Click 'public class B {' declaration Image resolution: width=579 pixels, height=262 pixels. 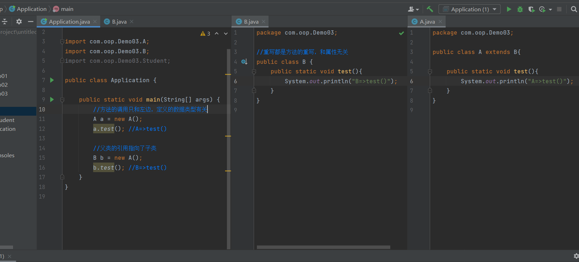pyautogui.click(x=284, y=62)
